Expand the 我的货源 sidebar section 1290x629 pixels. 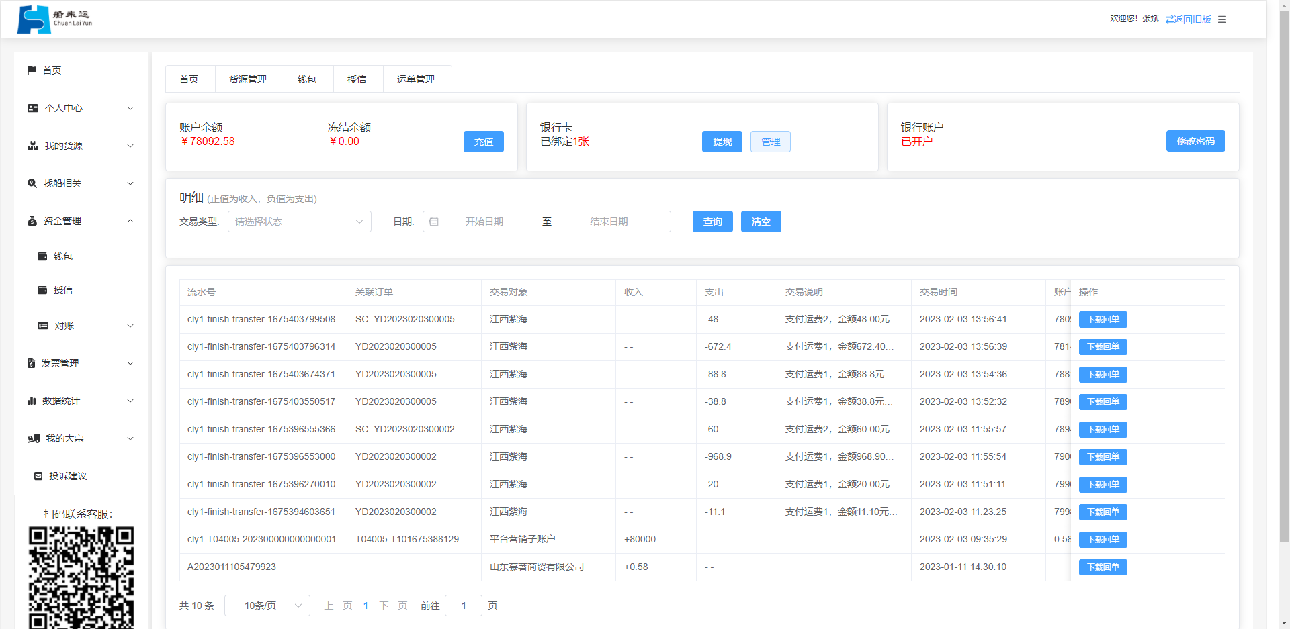coord(130,146)
